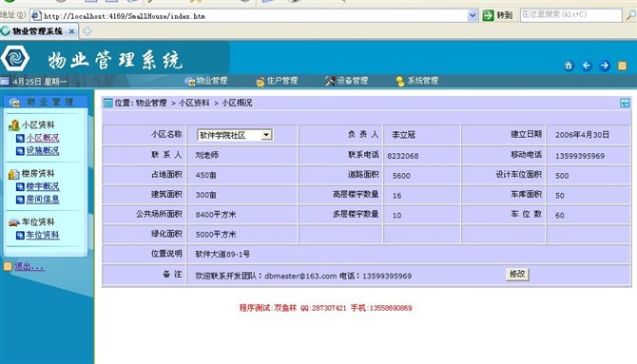Click the arrow icon beside 车位资料 link
Image resolution: width=637 pixels, height=364 pixels.
point(20,235)
